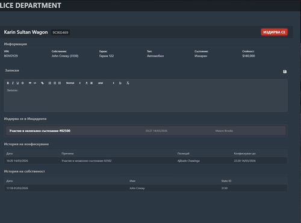Apply ordered list in notes editor
Image resolution: width=301 pixels, height=223 pixels.
point(50,83)
